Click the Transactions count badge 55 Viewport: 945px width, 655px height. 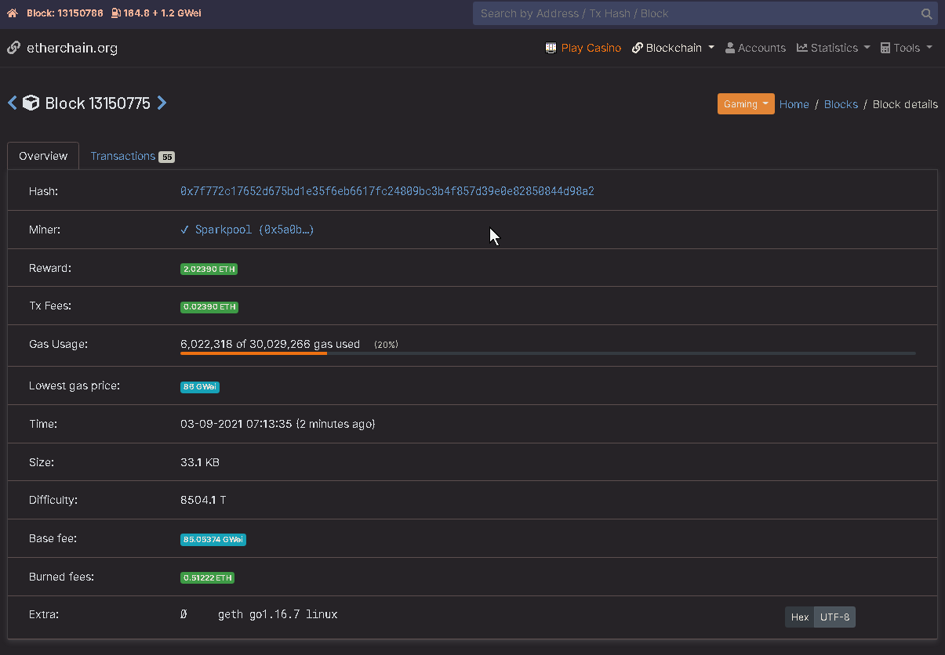166,157
